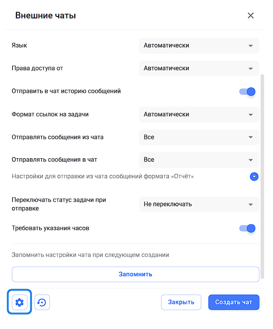The image size is (273, 329).
Task: Click arrow in «Не переключать» dropdown
Action: [x=251, y=205]
